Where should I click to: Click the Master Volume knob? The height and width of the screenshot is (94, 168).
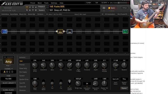click(104, 65)
